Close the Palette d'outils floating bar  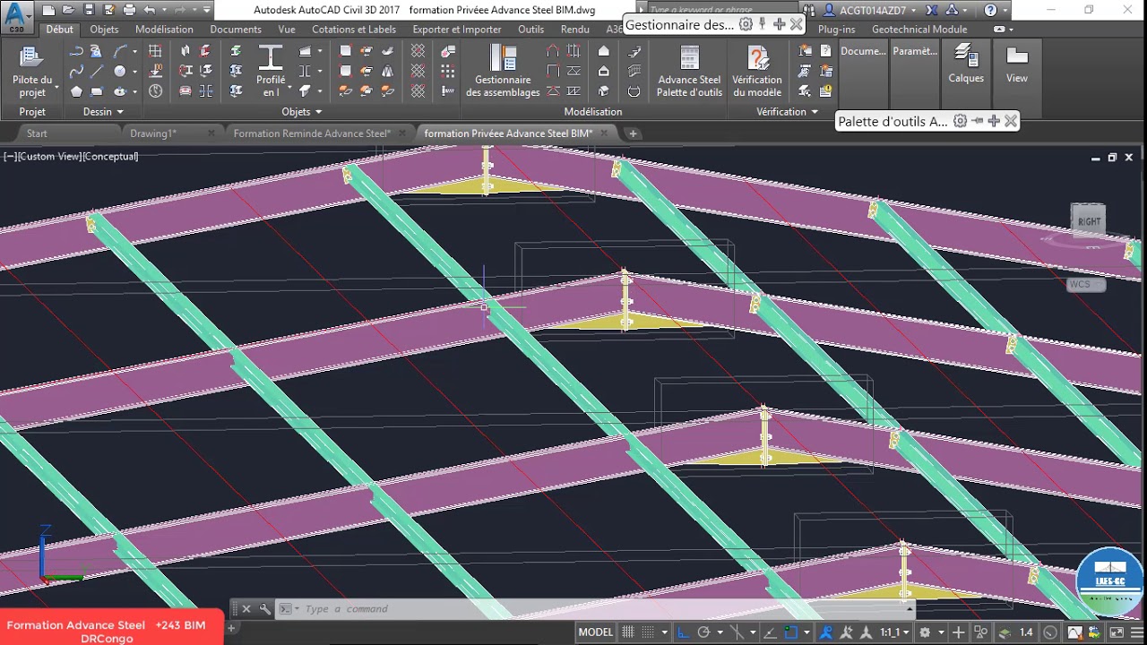(1011, 121)
